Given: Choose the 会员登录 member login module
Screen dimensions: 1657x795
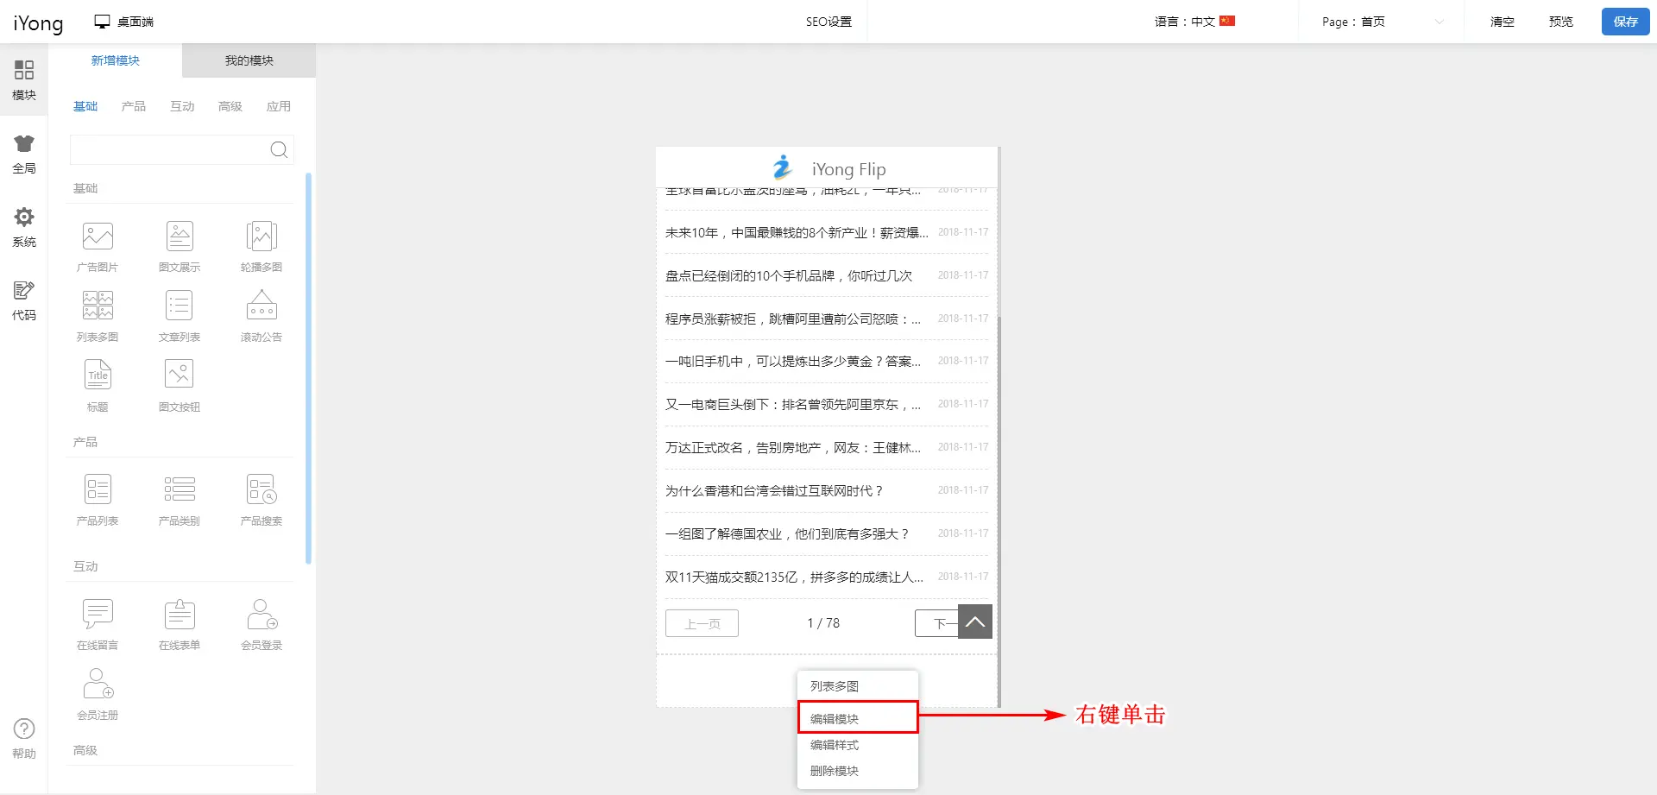Looking at the screenshot, I should click(261, 615).
